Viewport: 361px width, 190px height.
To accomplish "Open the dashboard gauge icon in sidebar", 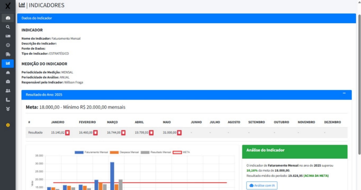I will click(8, 18).
